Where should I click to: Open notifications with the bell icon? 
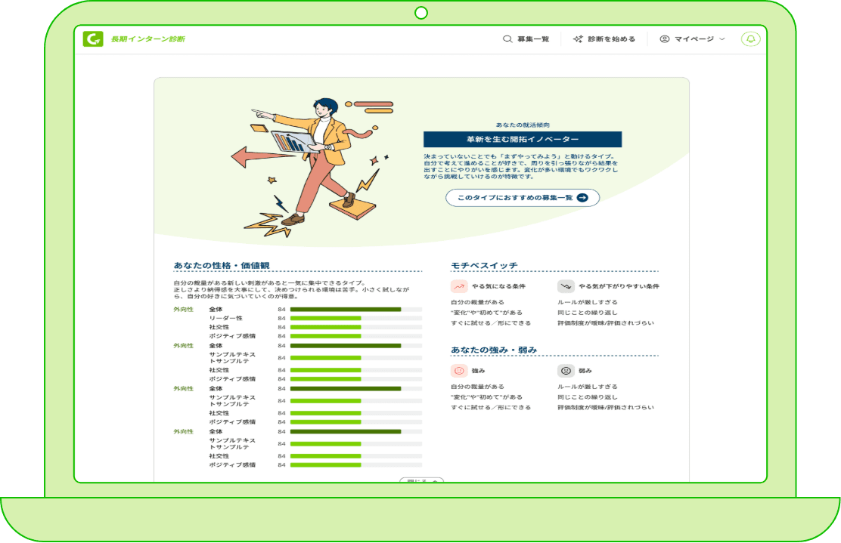coord(750,39)
